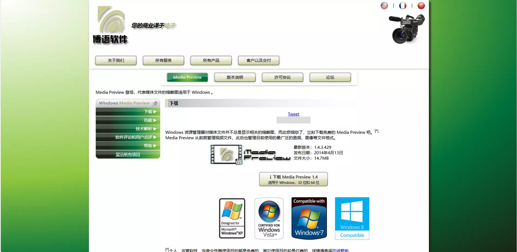The image size is (517, 252).
Task: Click the Windows 8 Compatible badge
Action: click(x=352, y=218)
